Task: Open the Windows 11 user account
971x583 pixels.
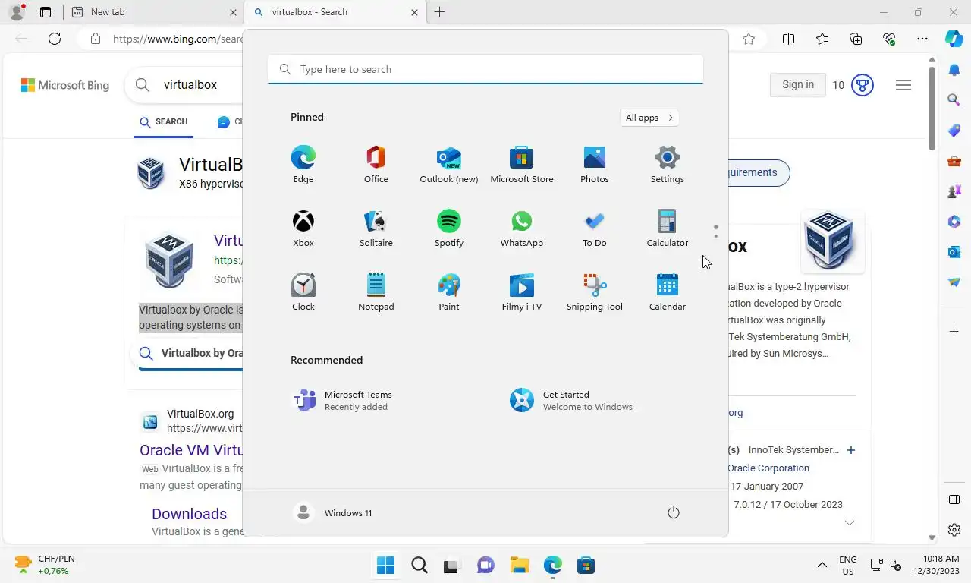Action: [332, 513]
